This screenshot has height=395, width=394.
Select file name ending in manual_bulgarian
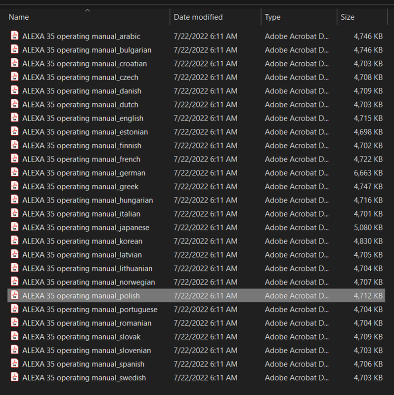(x=87, y=50)
